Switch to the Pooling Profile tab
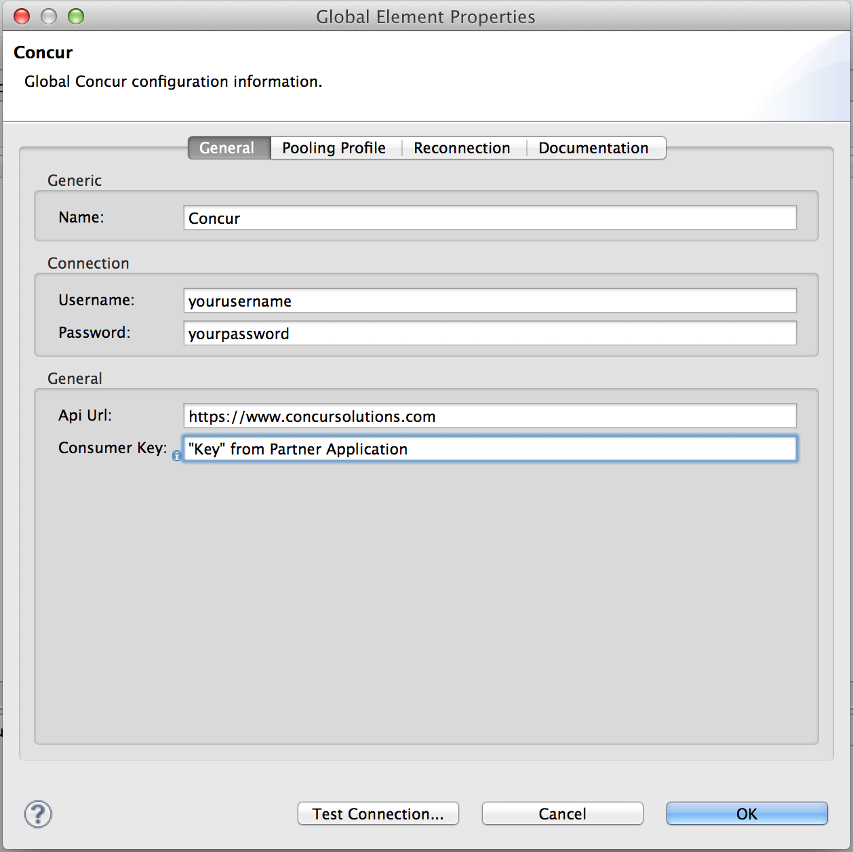Screen dimensions: 853x852 click(333, 148)
